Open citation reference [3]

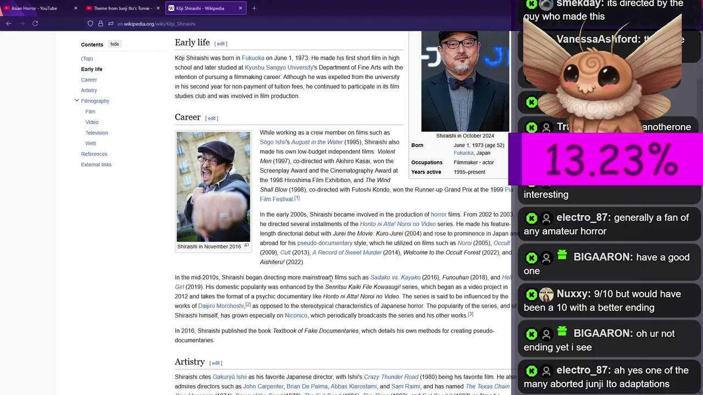point(470,314)
